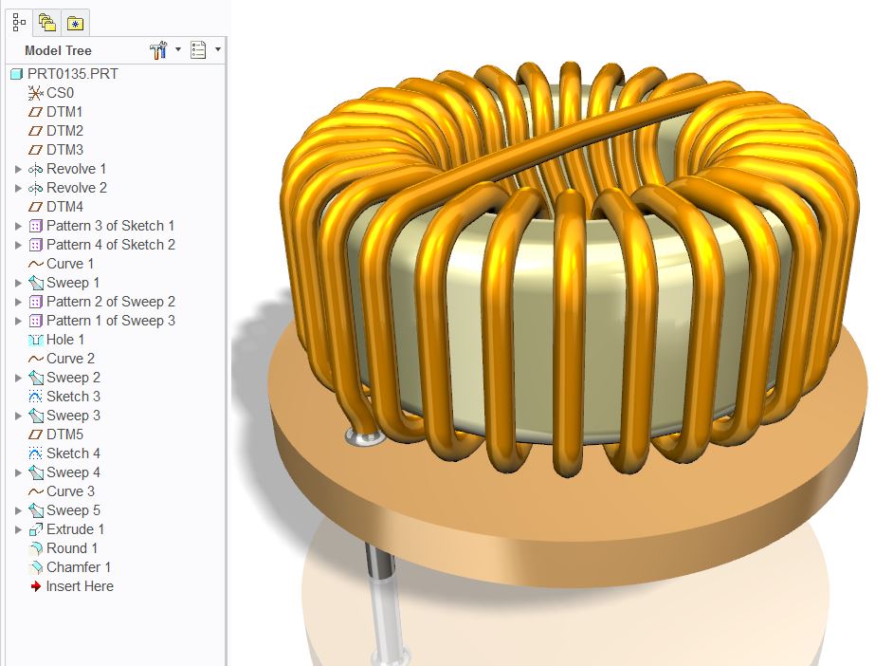Select the Chamfer 1 feature icon
This screenshot has width=893, height=666.
[35, 567]
